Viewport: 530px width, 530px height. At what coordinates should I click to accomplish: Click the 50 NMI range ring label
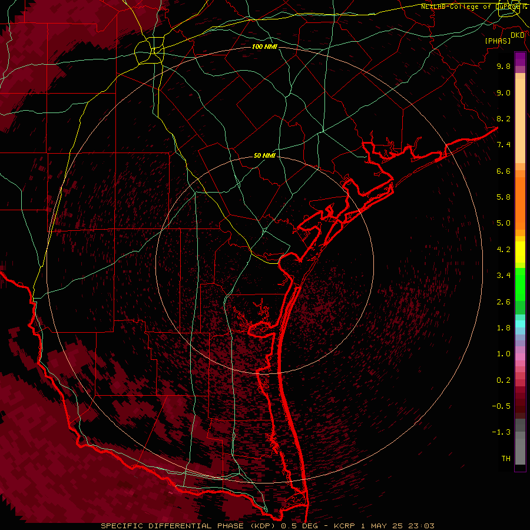pos(264,156)
